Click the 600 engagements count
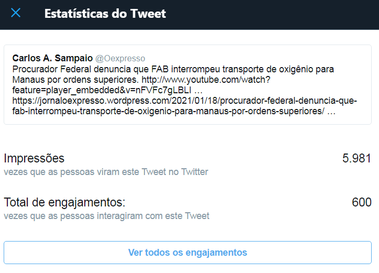Image resolution: width=379 pixels, height=273 pixels. click(361, 202)
